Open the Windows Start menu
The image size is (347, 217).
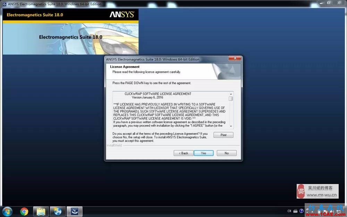7,211
